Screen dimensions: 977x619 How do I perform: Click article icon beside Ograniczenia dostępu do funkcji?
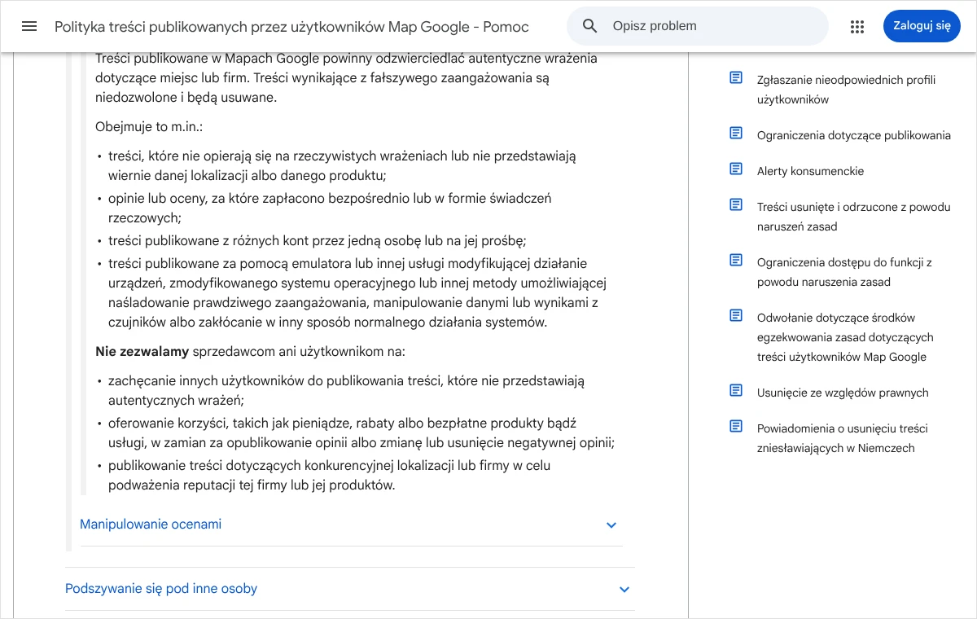[x=736, y=260]
